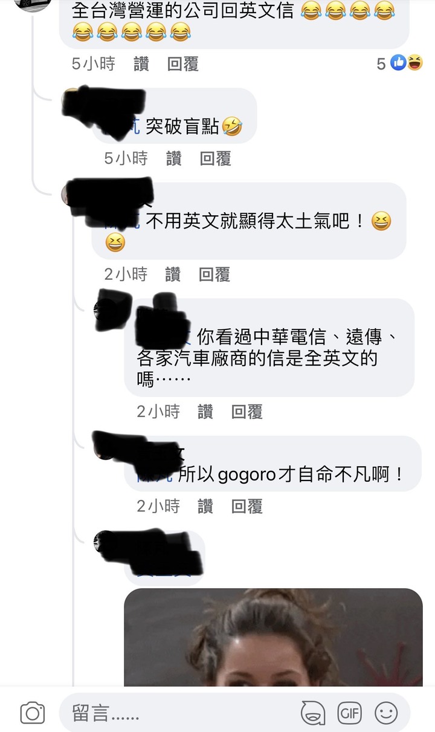The image size is (435, 732).
Task: Open the emoji smiley icon
Action: tap(386, 713)
